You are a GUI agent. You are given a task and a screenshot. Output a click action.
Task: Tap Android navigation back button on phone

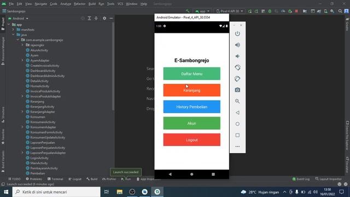pyautogui.click(x=170, y=174)
